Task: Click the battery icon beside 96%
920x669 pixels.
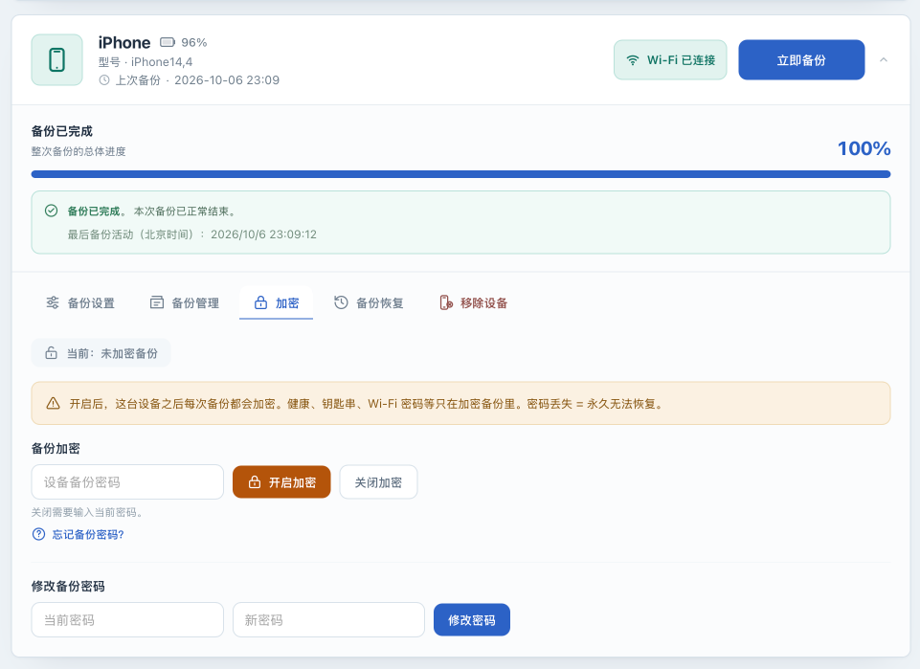Action: pos(168,42)
